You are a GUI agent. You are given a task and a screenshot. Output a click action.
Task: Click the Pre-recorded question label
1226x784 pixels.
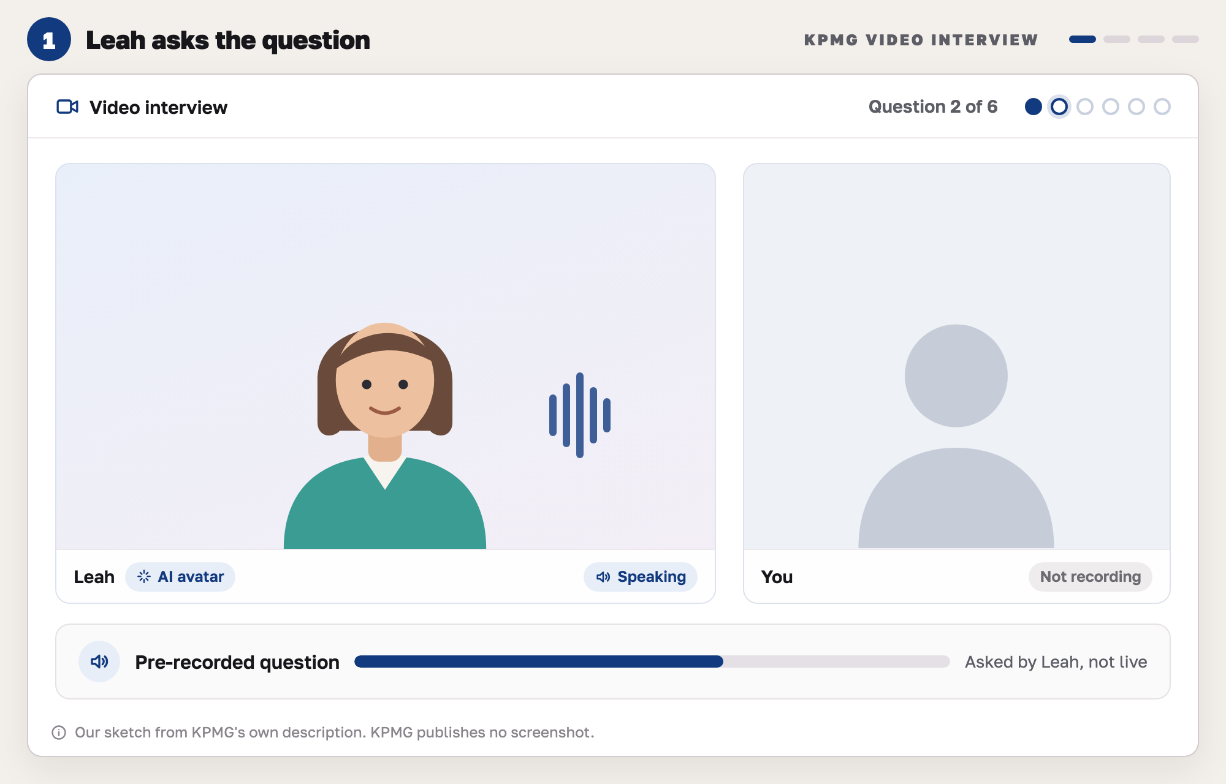point(237,662)
